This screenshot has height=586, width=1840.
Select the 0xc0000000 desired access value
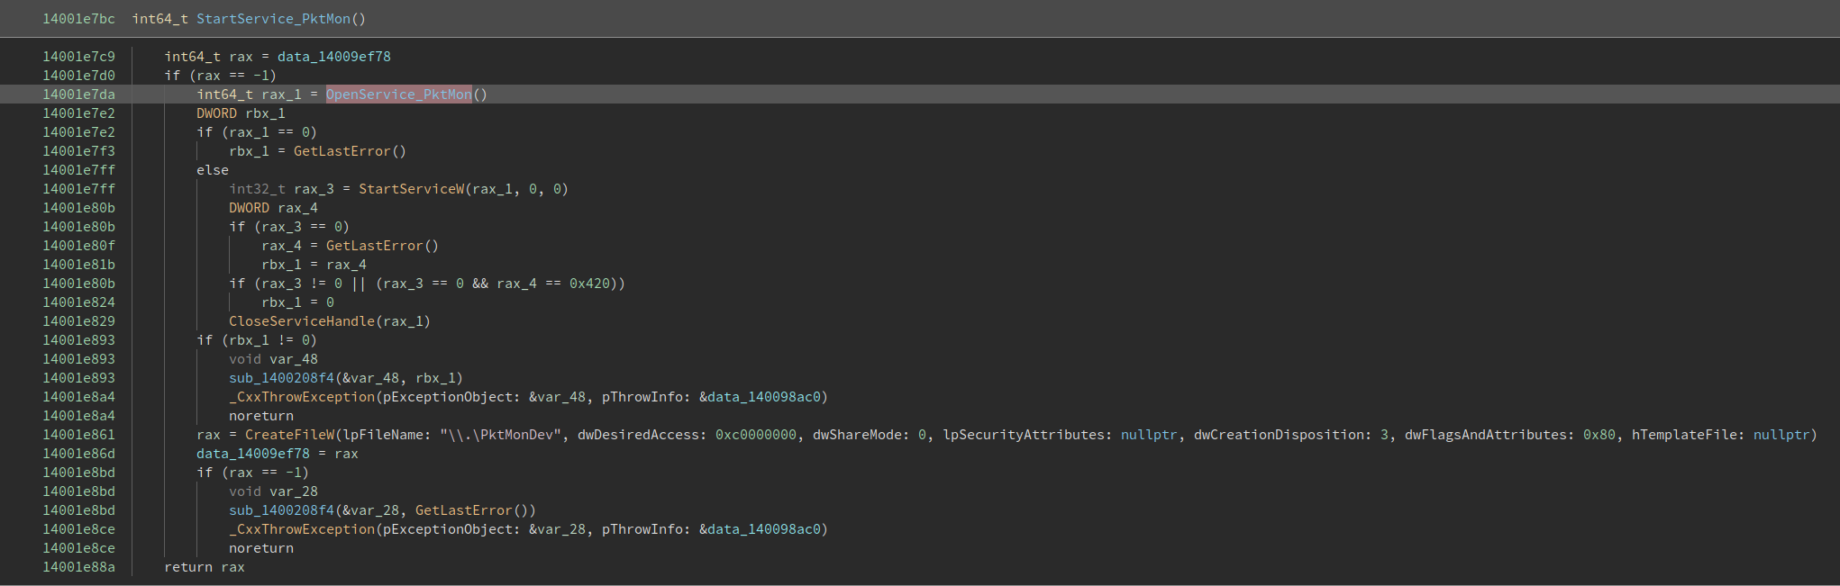(x=755, y=435)
